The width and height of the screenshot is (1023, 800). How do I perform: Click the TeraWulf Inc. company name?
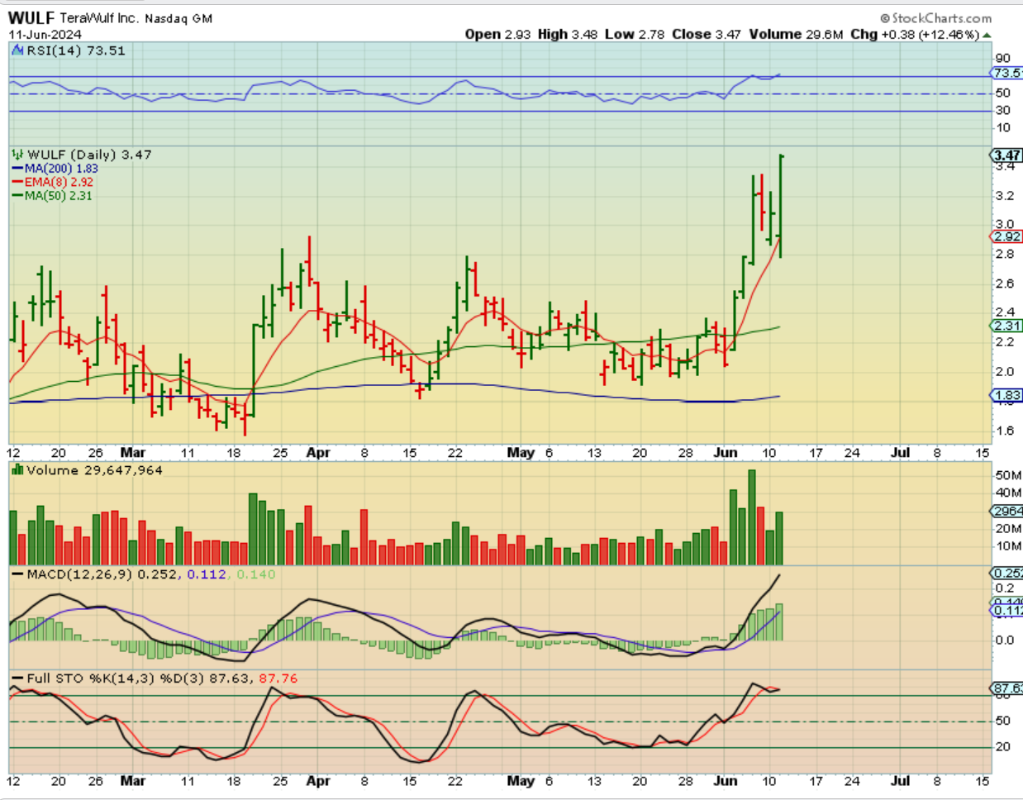tap(99, 17)
